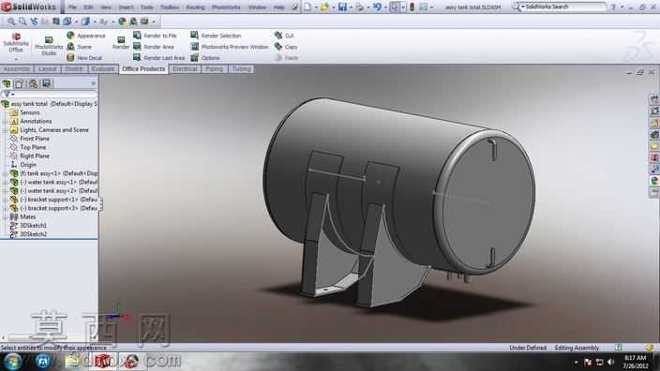Select the Top Plane
The width and height of the screenshot is (660, 371).
33,147
